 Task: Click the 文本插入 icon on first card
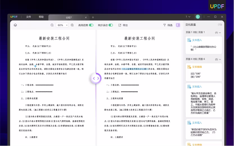point(189,40)
